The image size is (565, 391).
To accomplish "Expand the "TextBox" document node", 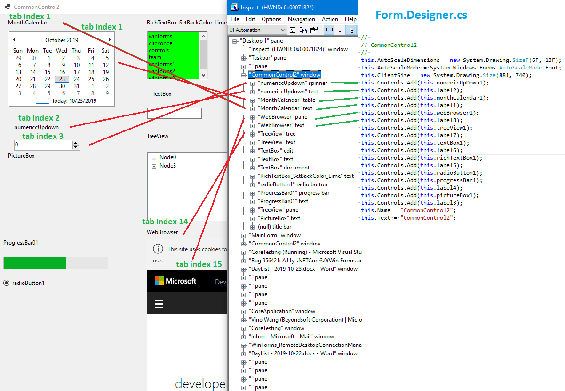I will [253, 168].
